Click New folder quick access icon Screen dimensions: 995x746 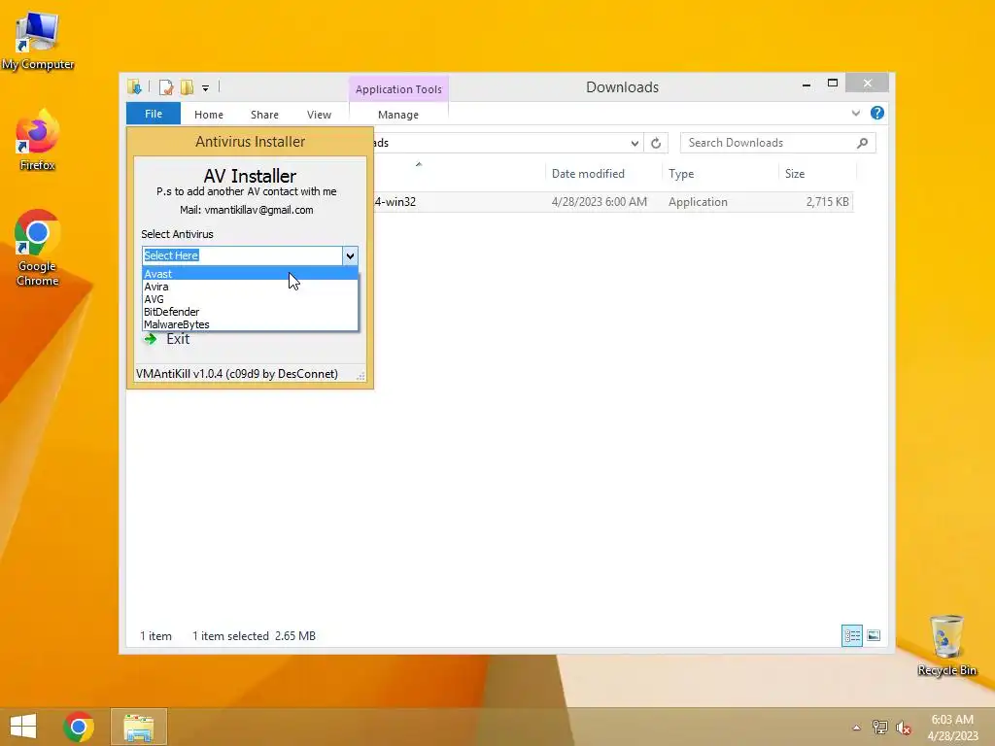point(187,87)
